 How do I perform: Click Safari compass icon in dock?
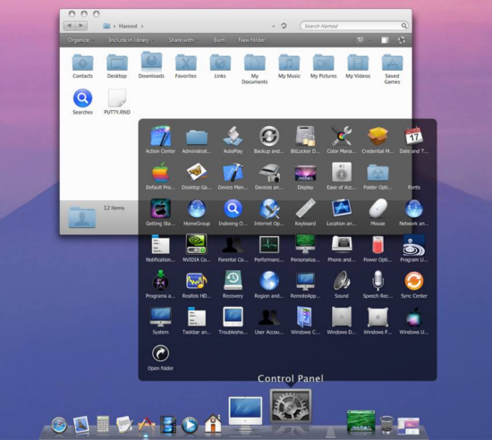[59, 426]
